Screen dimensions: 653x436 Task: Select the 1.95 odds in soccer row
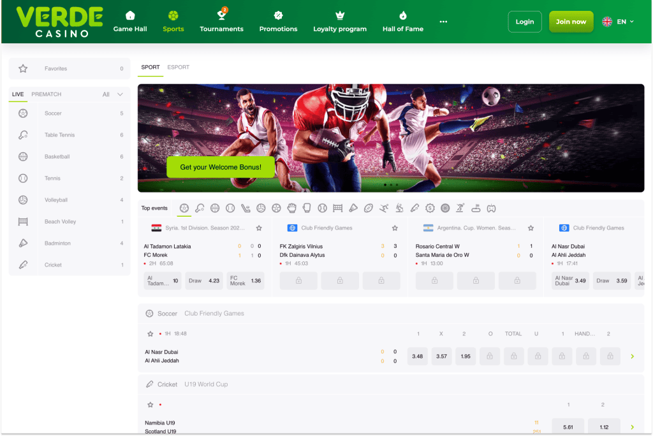pos(466,356)
